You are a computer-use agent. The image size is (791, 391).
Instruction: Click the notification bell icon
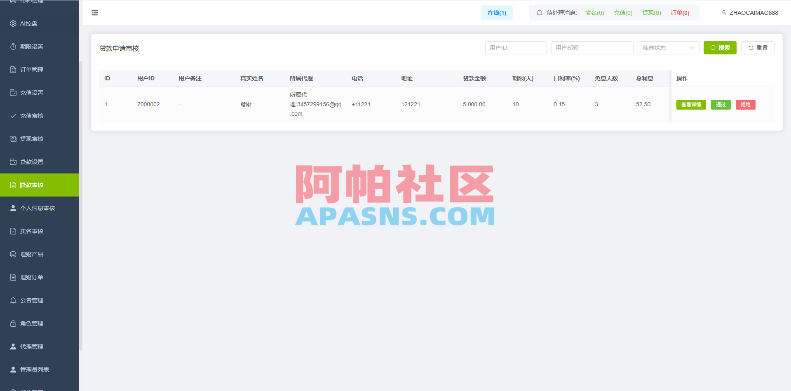[x=539, y=13]
